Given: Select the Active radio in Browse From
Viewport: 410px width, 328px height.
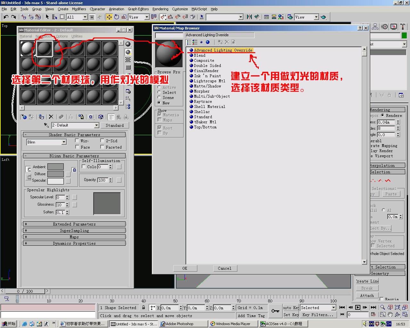Looking at the screenshot, I should pos(159,87).
